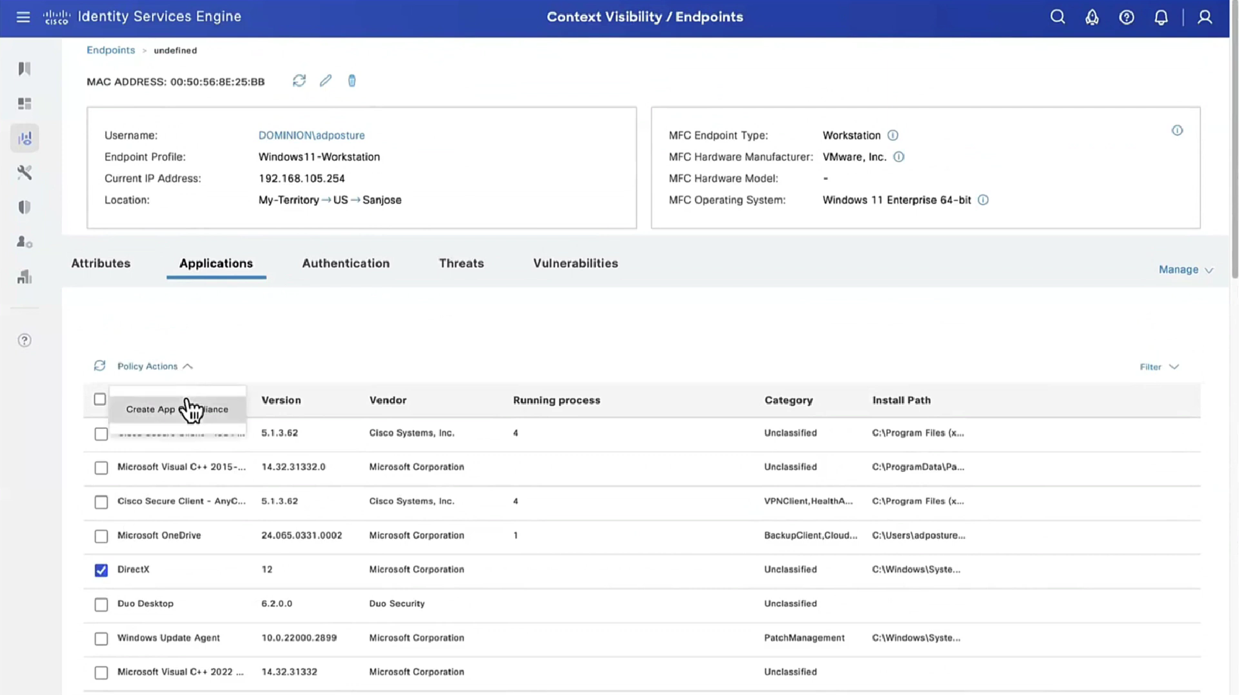Delete endpoint using trash icon
1239x695 pixels.
(352, 81)
